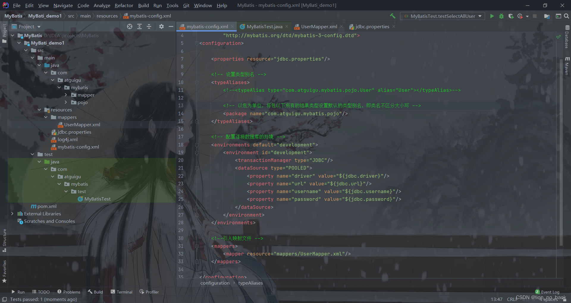Click 'resources' in the breadcrumb path

point(107,16)
